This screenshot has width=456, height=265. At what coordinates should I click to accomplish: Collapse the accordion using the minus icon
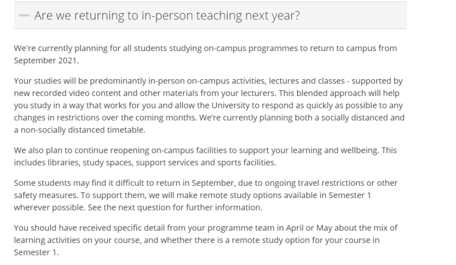coord(24,15)
